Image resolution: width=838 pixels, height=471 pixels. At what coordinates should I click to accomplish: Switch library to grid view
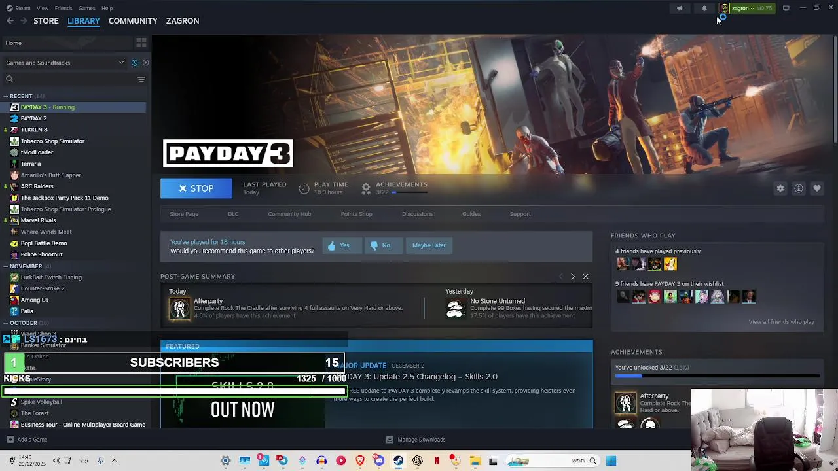141,43
